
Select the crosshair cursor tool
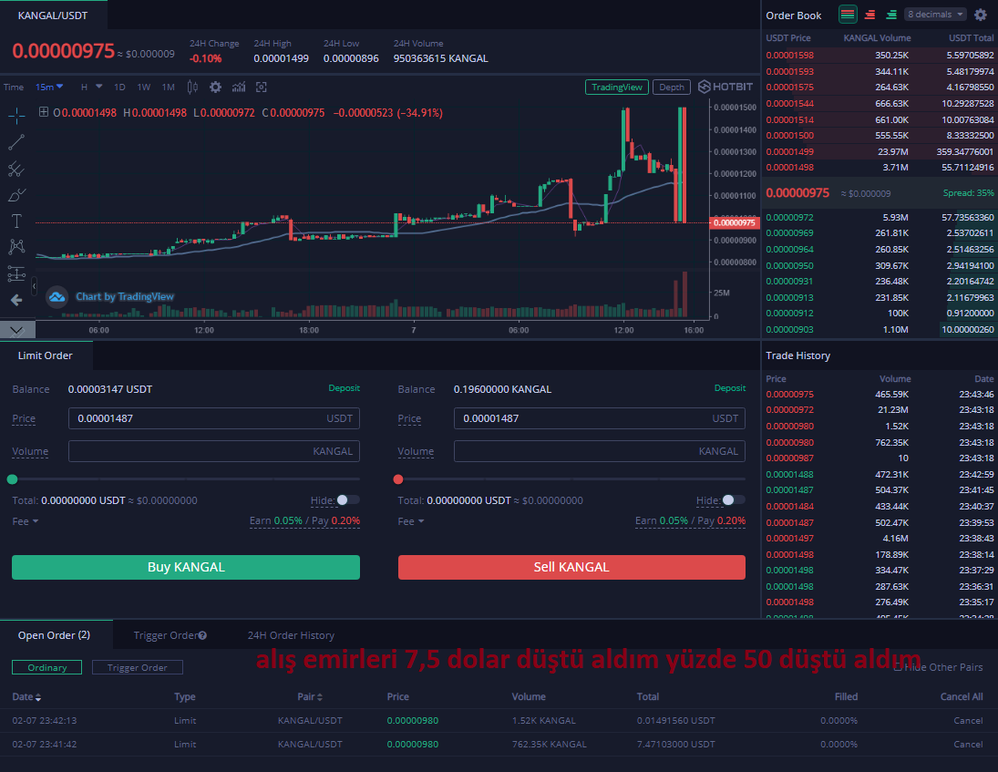pos(16,115)
